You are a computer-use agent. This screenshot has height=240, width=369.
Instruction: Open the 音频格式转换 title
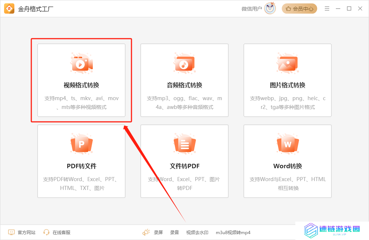tap(184, 85)
